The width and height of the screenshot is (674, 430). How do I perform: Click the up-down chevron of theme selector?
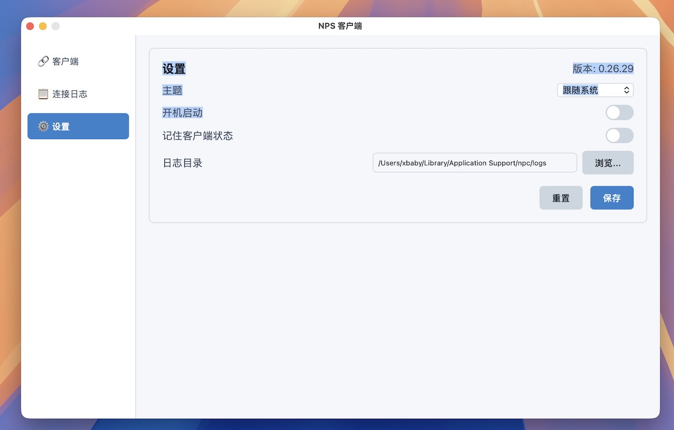click(627, 91)
